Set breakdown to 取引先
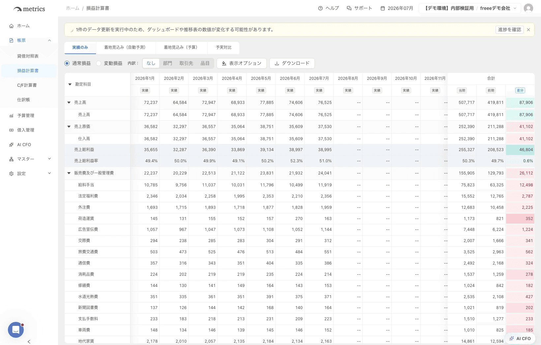The image size is (541, 345). point(186,63)
